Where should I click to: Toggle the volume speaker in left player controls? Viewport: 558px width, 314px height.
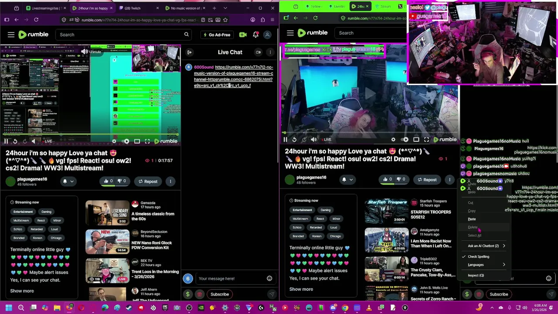[34, 141]
